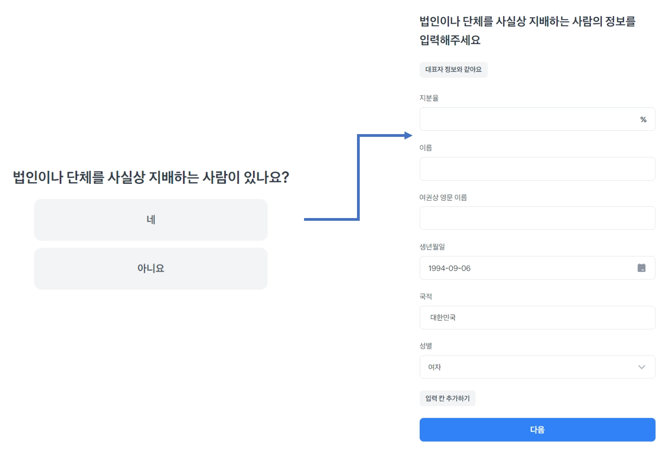672x458 pixels.
Task: Open the calendar picker icon in 생년월일
Action: [641, 268]
